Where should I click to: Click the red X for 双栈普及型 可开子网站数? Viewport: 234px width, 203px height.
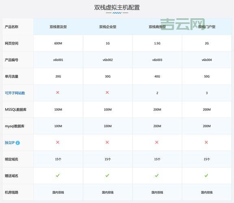pyautogui.click(x=58, y=93)
